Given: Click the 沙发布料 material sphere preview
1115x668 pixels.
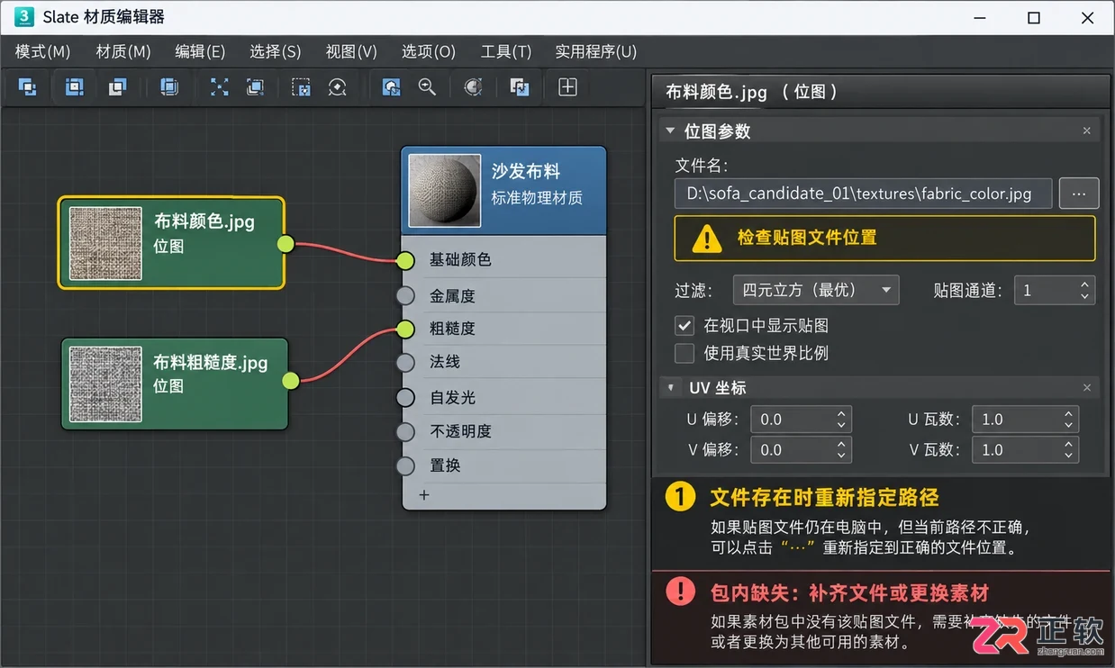Looking at the screenshot, I should pyautogui.click(x=444, y=190).
